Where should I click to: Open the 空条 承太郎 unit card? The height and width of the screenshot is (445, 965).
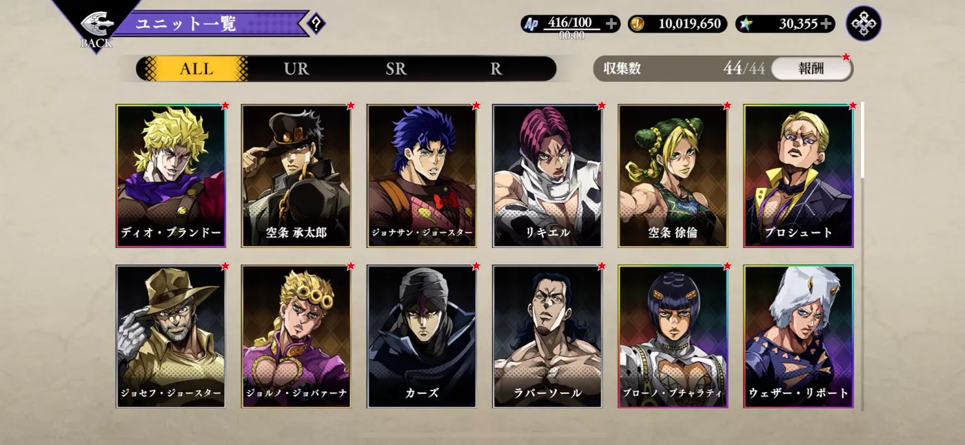296,176
